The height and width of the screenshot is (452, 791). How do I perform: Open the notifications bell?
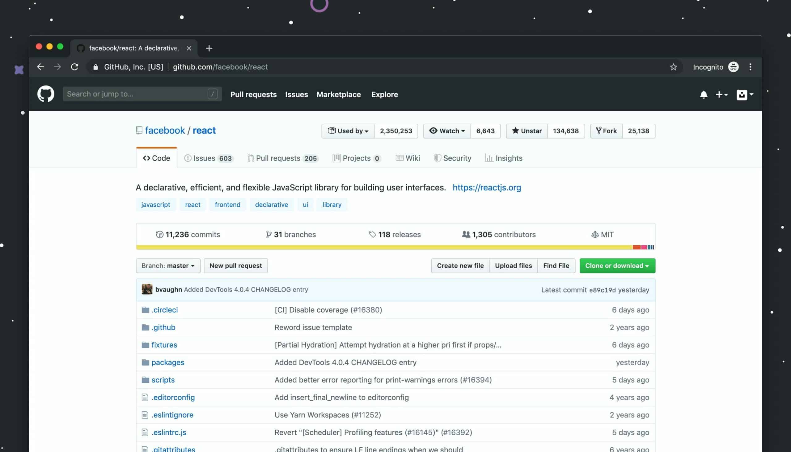(703, 94)
